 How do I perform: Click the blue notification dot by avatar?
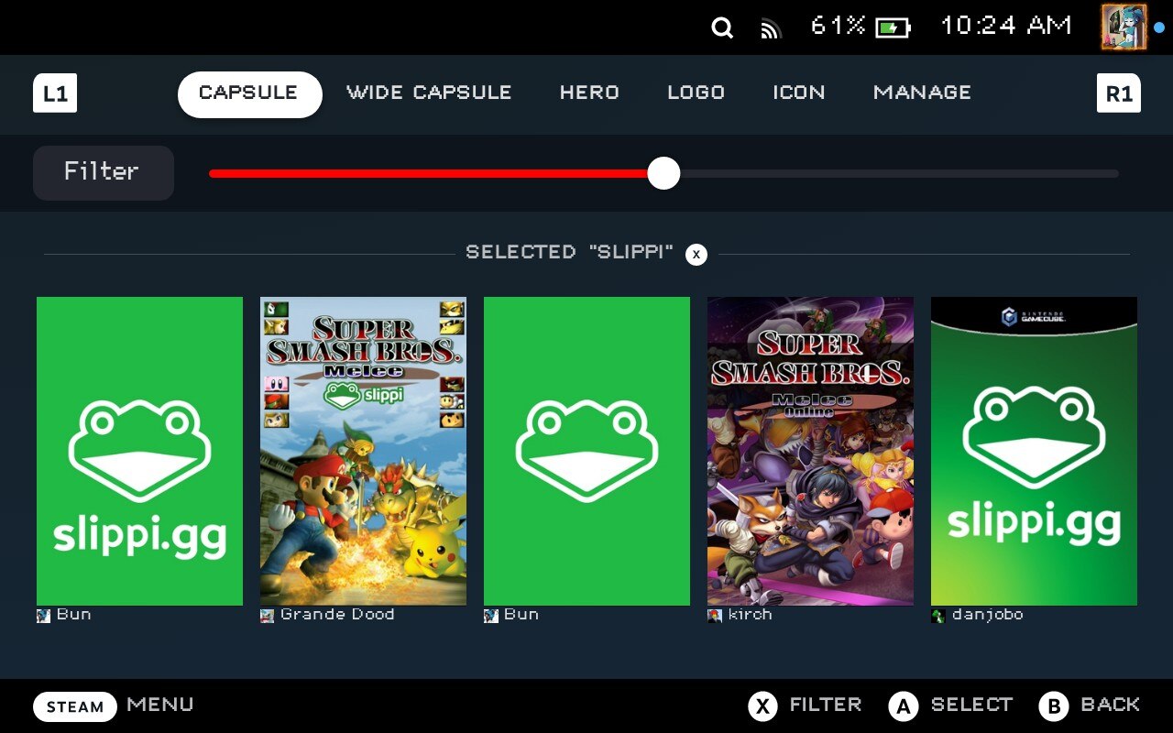click(x=1159, y=27)
